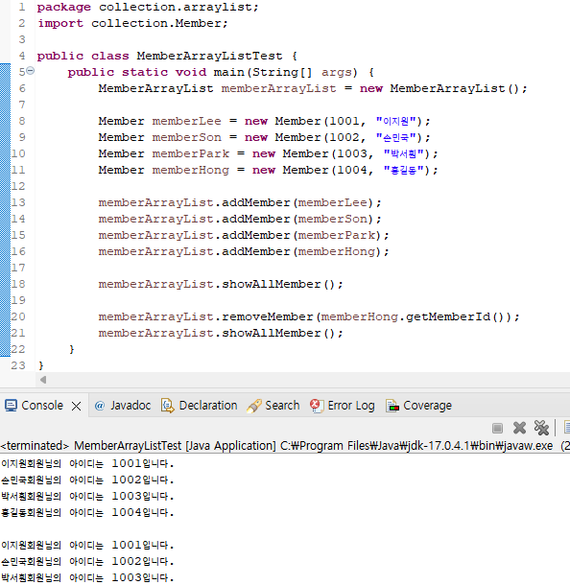Screen dimensions: 570x585
Task: Open the Console tab
Action: [x=42, y=406]
